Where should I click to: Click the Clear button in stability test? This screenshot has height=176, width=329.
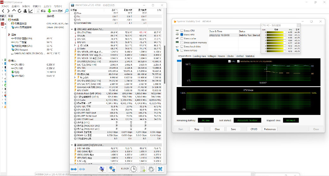click(x=217, y=129)
